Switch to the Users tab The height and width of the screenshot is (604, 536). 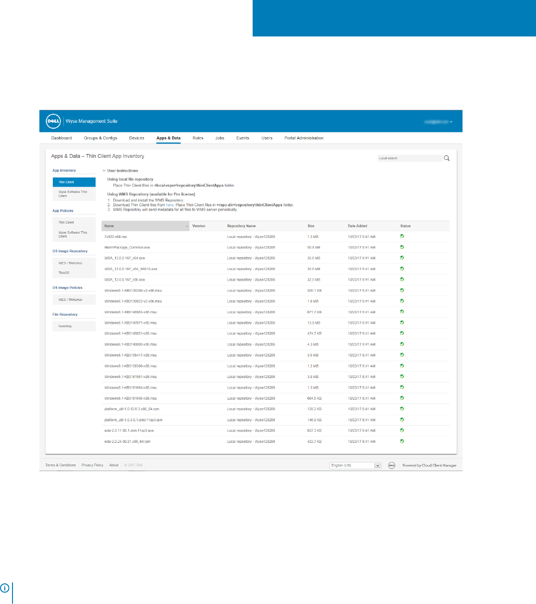pos(267,138)
